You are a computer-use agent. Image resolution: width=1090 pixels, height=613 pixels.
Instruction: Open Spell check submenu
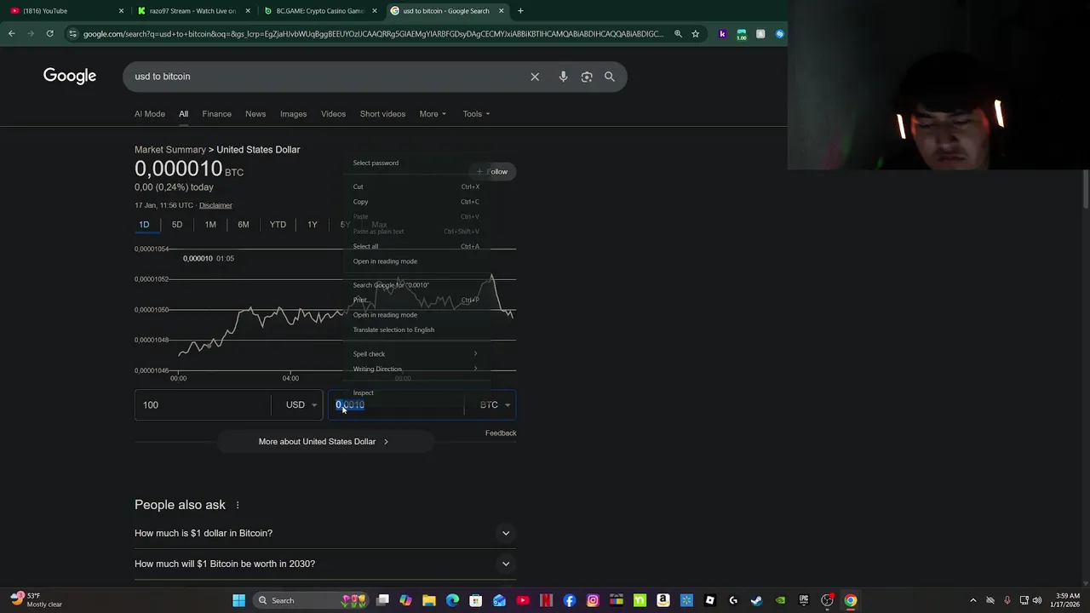click(x=416, y=354)
